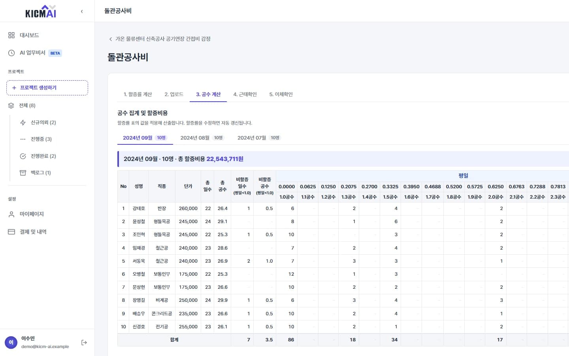The image size is (569, 356).
Task: Select the 2024년 09월 month tab
Action: tap(145, 138)
